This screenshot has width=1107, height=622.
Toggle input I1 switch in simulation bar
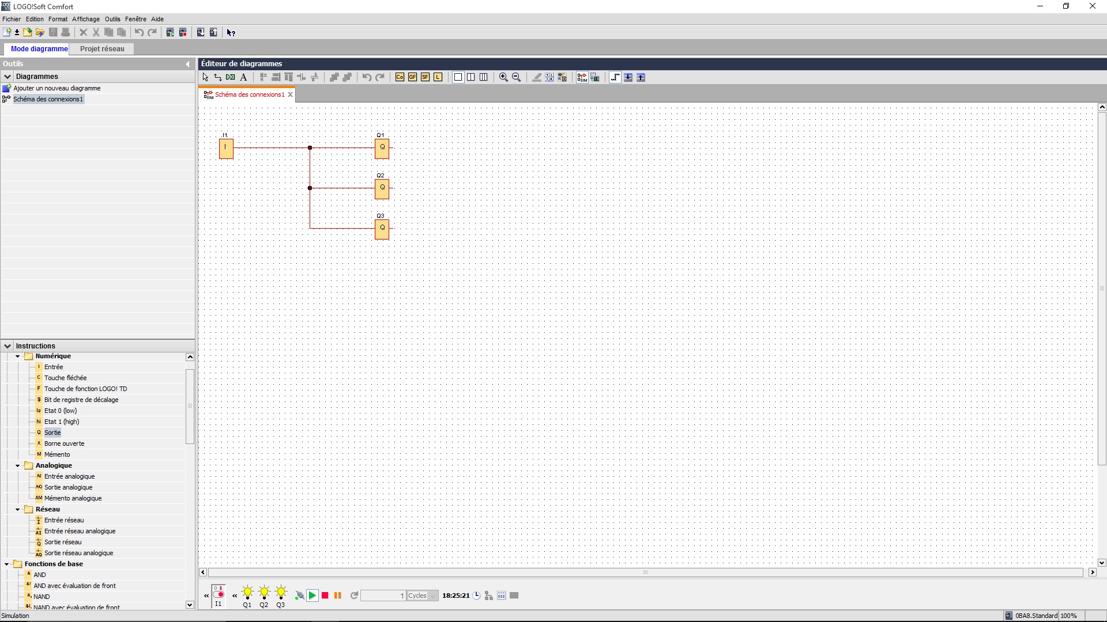coord(219,593)
